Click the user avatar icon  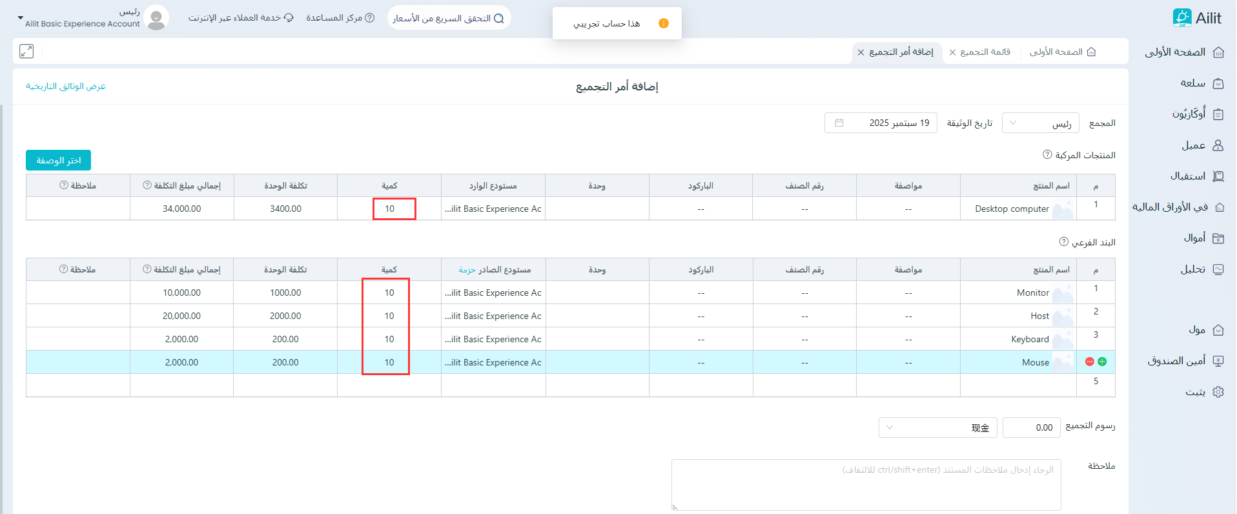(156, 18)
